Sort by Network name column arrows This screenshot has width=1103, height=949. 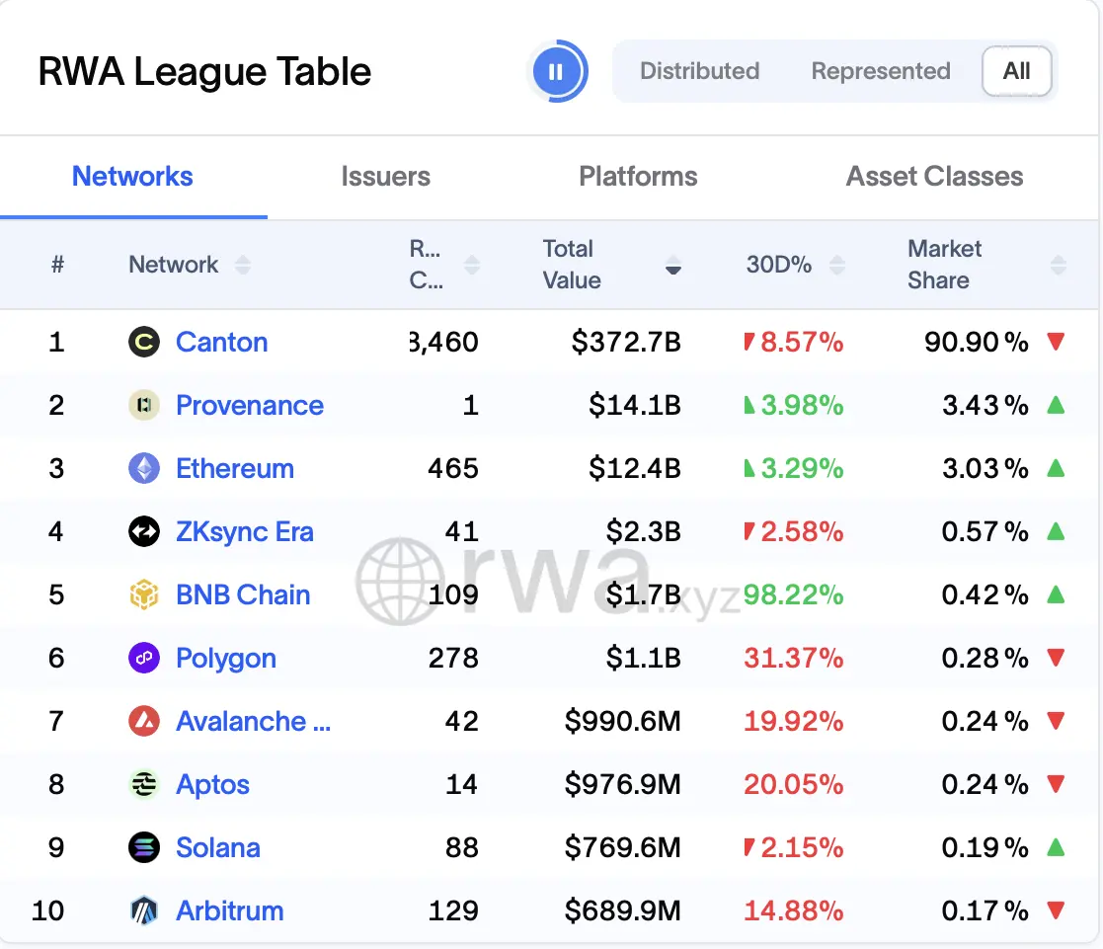pyautogui.click(x=243, y=266)
